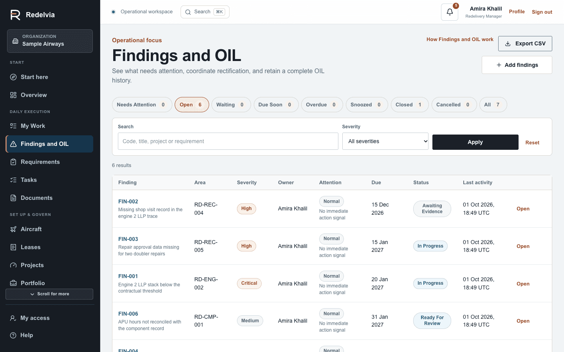Screen dimensions: 564x352
Task: Open the How Findings and OIL work link
Action: (x=460, y=40)
